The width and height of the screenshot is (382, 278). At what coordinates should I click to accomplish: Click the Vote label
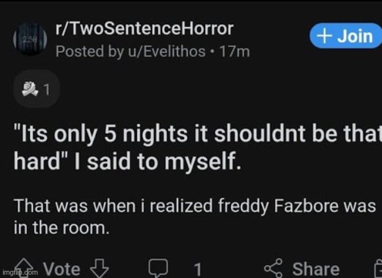tap(61, 269)
